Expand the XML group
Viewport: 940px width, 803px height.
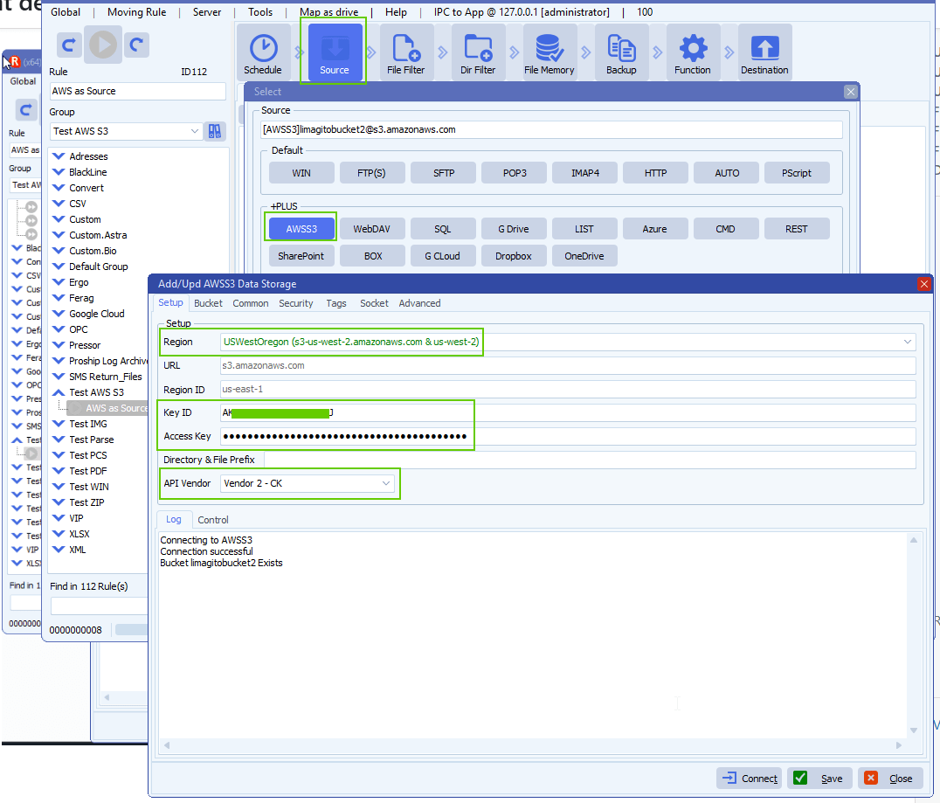pyautogui.click(x=59, y=550)
